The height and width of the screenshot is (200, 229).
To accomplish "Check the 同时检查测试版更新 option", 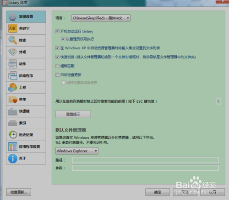I will tap(63, 83).
